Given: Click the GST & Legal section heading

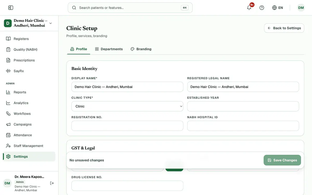Looking at the screenshot, I should 83,148.
